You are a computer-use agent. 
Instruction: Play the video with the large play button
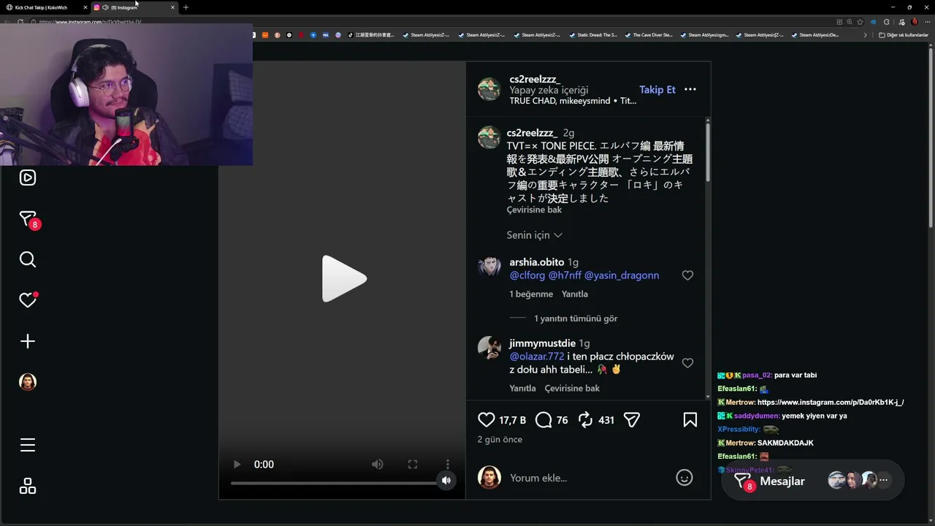[343, 278]
